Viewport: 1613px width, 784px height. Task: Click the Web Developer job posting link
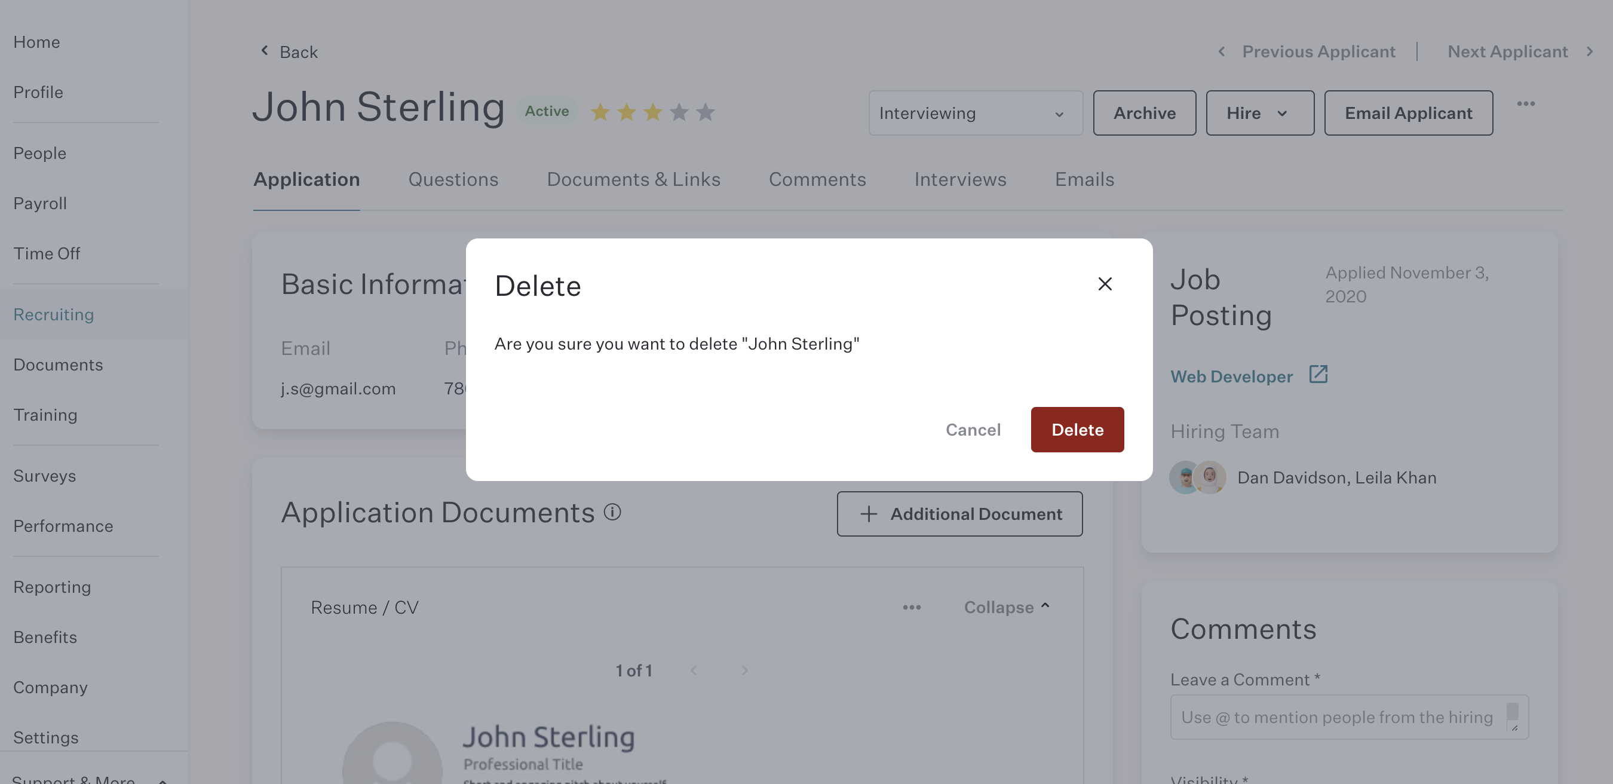[x=1231, y=376]
